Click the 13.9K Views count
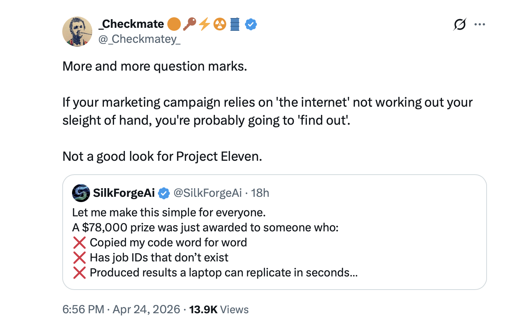Viewport: 532px width, 323px height. pos(219,309)
